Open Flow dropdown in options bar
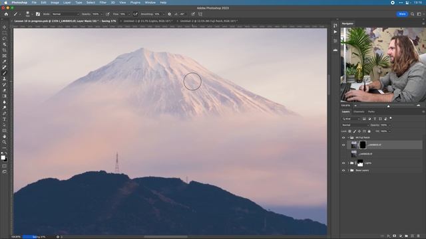Screen dimensions: 426x239 pos(128,14)
